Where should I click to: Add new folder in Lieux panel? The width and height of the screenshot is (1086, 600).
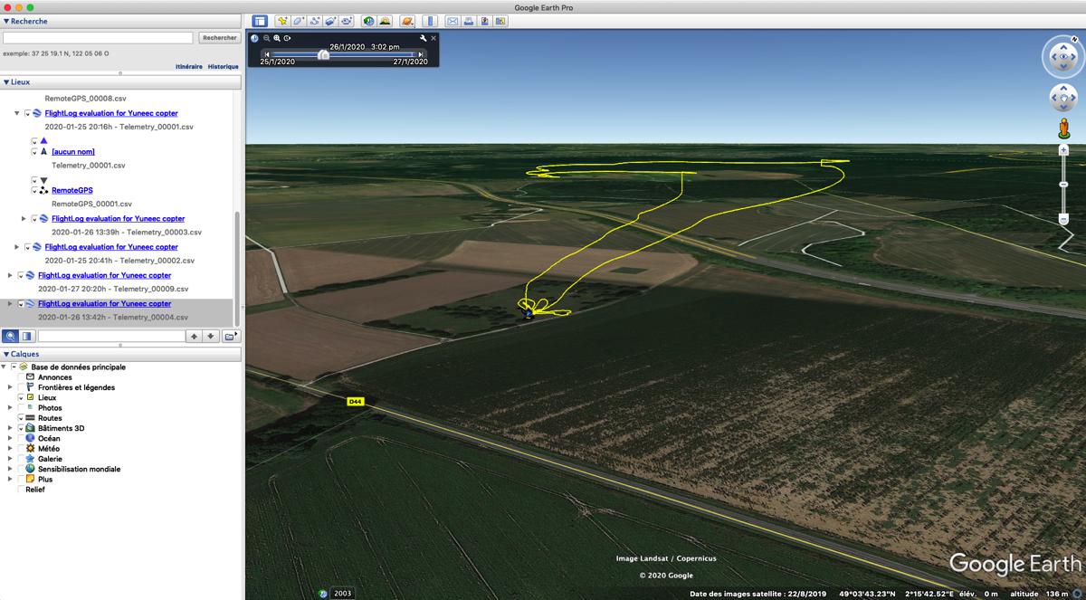[232, 336]
